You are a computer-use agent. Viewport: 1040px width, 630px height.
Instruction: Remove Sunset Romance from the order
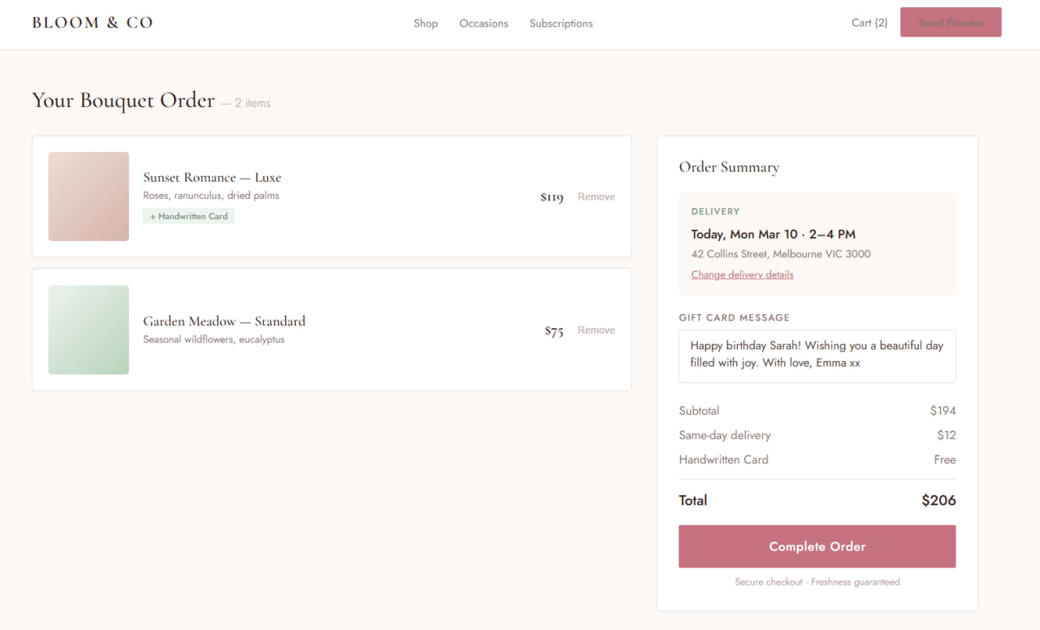click(596, 196)
